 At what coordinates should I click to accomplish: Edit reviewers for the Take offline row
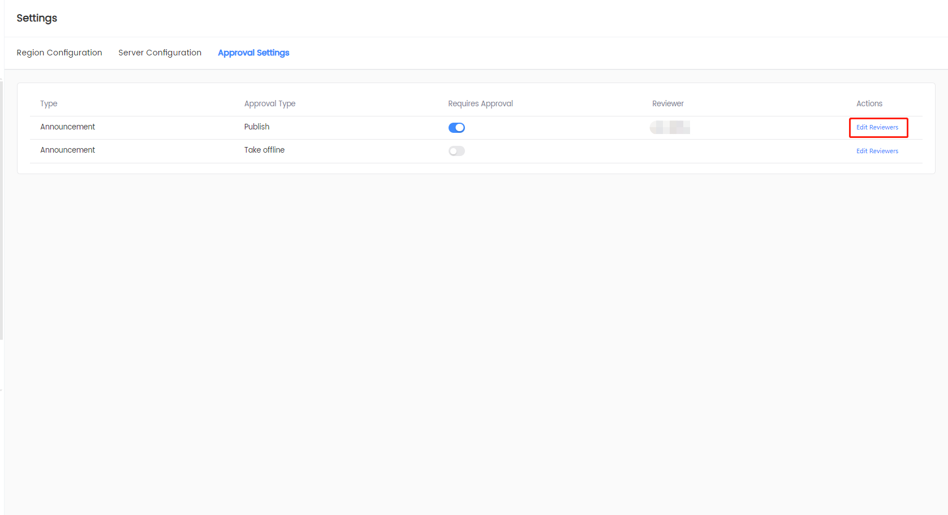coord(877,151)
